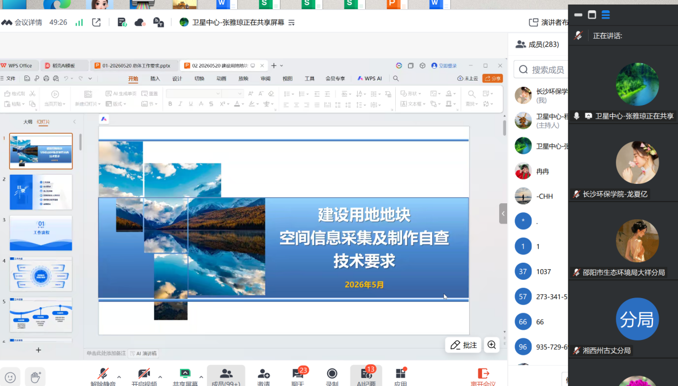Open the 审阅 review ribbon tab
Viewport: 678px width, 386px height.
click(266, 78)
